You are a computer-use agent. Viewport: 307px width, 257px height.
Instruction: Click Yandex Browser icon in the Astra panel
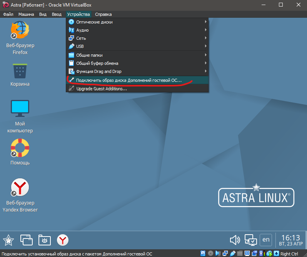[63, 240]
